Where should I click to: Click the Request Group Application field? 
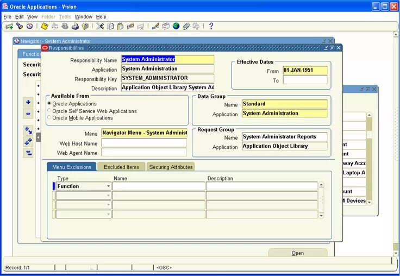(285, 146)
